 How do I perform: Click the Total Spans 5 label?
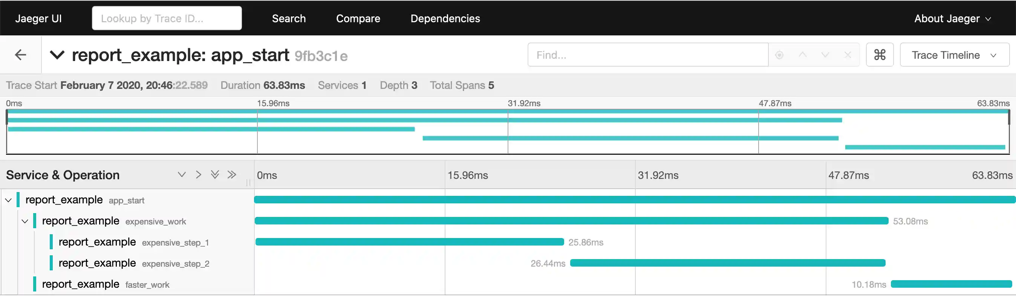click(462, 85)
